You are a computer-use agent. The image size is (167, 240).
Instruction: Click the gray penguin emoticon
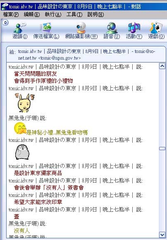click(22, 152)
